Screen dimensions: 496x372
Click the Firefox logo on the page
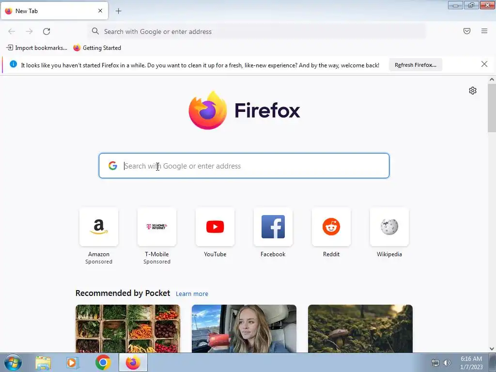(x=244, y=110)
